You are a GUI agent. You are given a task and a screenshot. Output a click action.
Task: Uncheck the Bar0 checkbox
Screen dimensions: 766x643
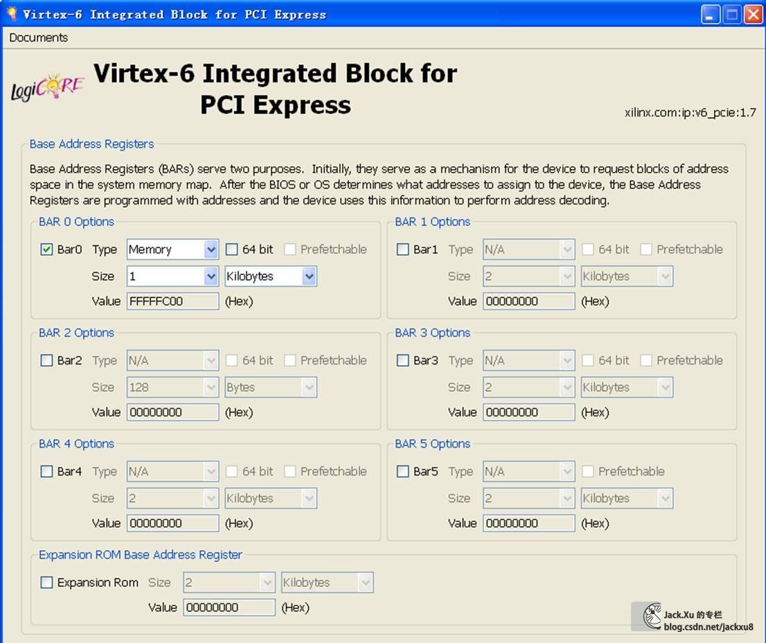[46, 249]
